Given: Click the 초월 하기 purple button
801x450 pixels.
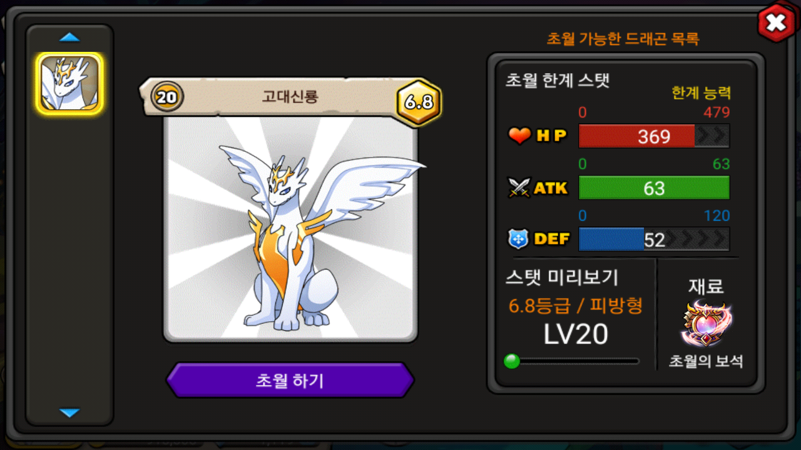Looking at the screenshot, I should pyautogui.click(x=290, y=380).
